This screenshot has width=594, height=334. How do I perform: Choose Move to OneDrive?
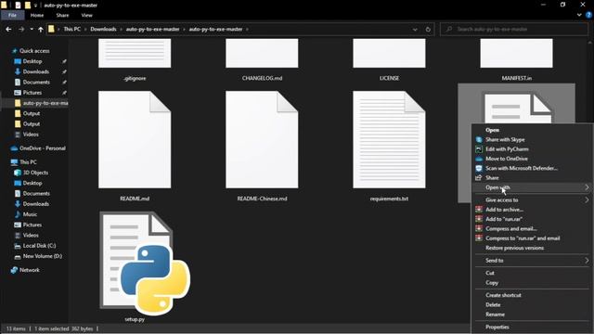point(507,159)
